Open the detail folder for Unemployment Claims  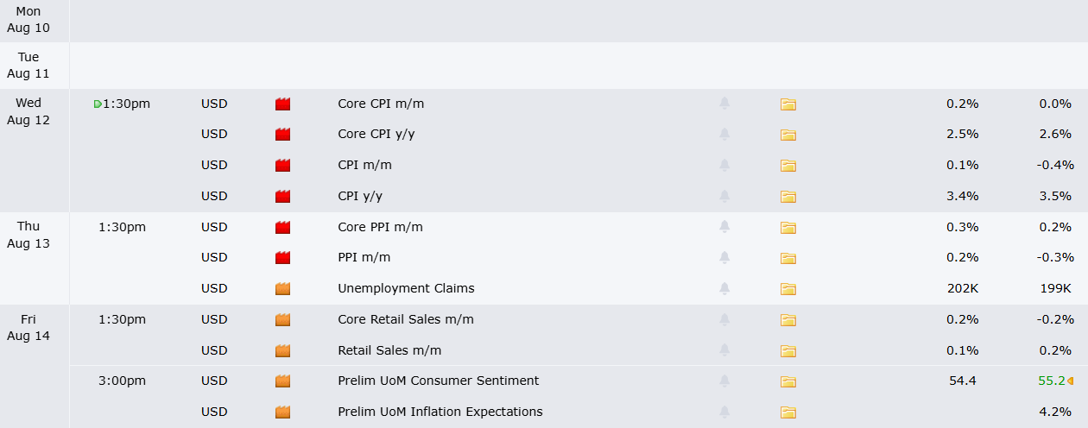(788, 289)
